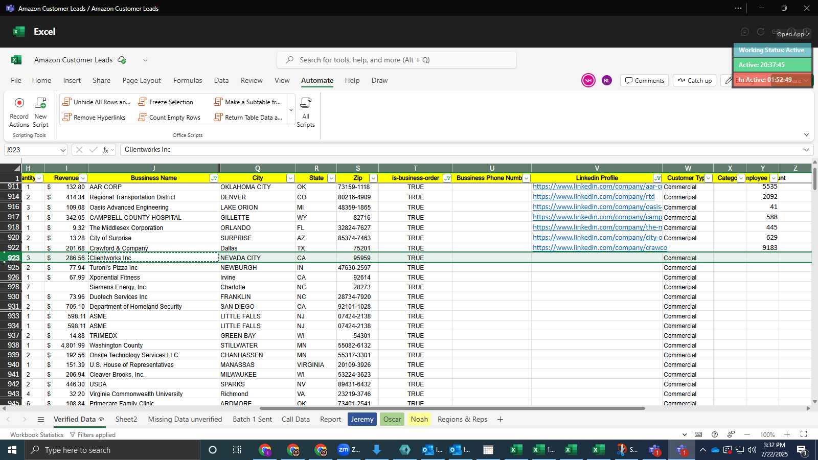Image resolution: width=818 pixels, height=460 pixels.
Task: Run Make a Subtable script
Action: coord(247,102)
